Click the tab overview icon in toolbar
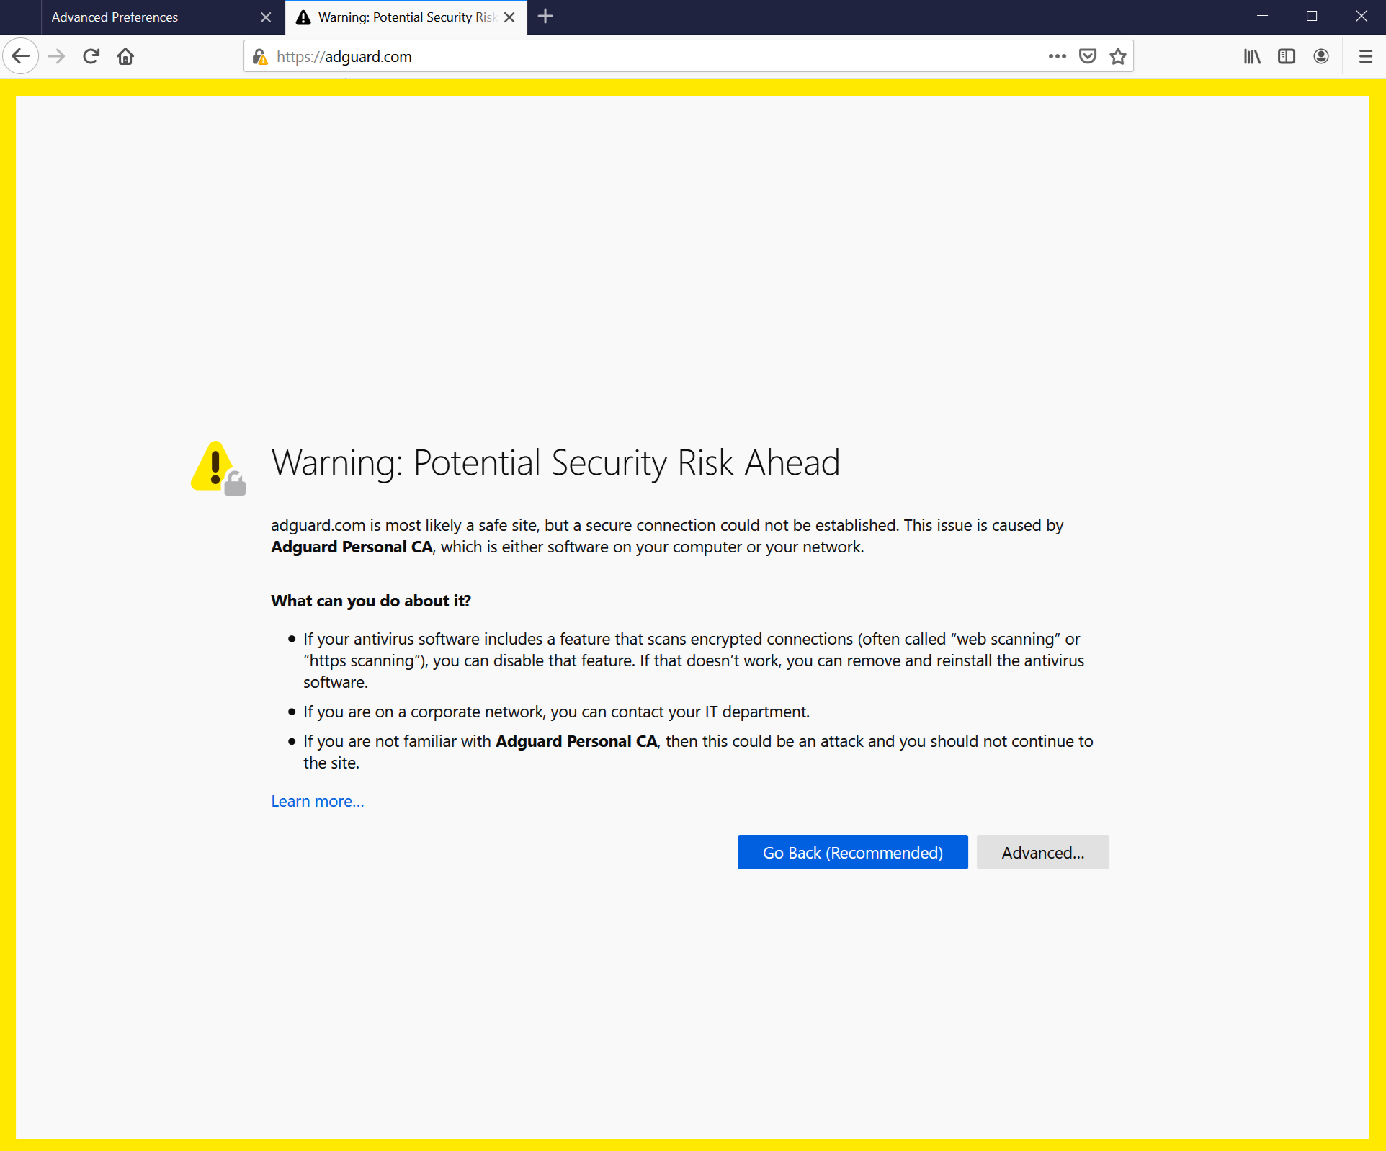This screenshot has height=1151, width=1386. pyautogui.click(x=1287, y=55)
